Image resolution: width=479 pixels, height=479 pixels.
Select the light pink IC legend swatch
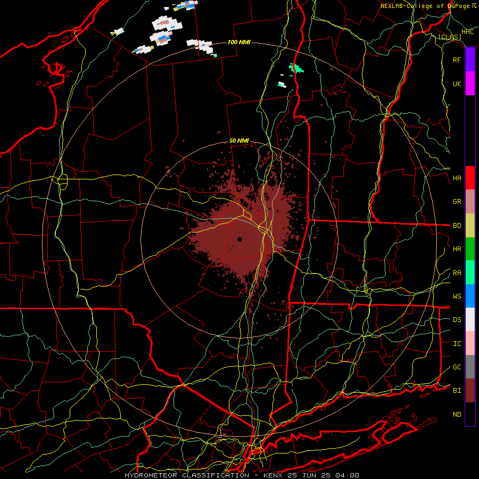(x=470, y=343)
